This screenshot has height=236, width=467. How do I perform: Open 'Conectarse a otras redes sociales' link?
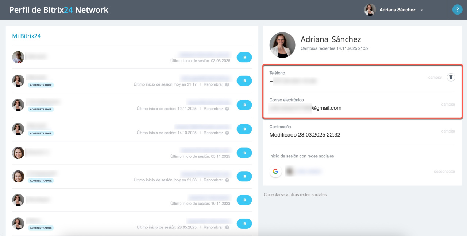[295, 195]
